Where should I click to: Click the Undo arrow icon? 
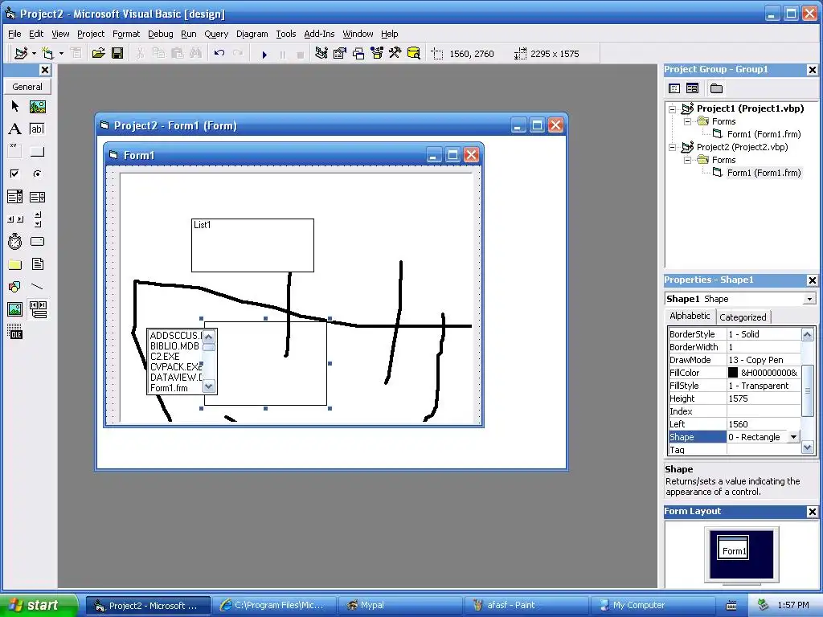219,54
